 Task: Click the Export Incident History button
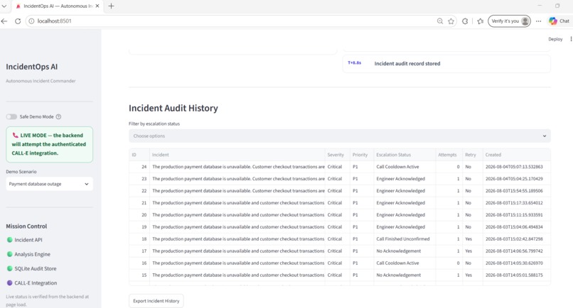pyautogui.click(x=156, y=301)
